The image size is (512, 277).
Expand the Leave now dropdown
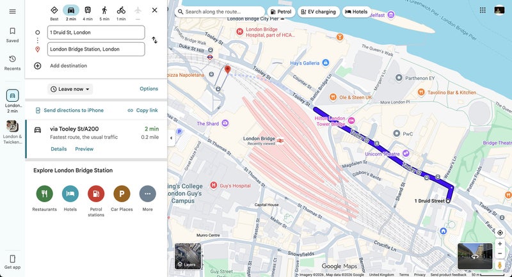tap(70, 89)
